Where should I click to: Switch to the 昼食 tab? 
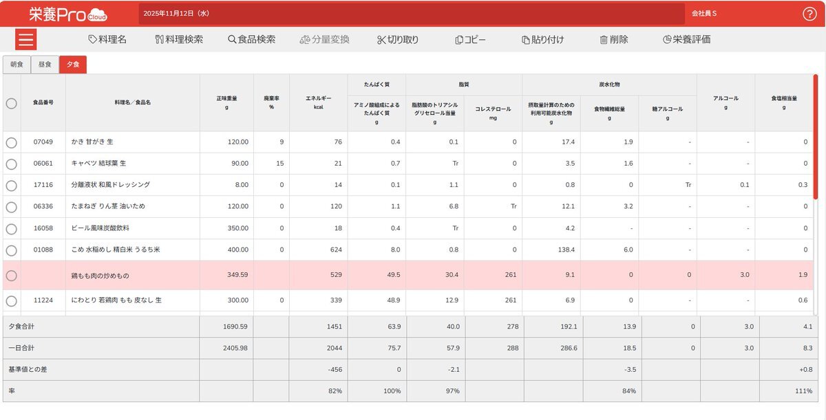45,65
